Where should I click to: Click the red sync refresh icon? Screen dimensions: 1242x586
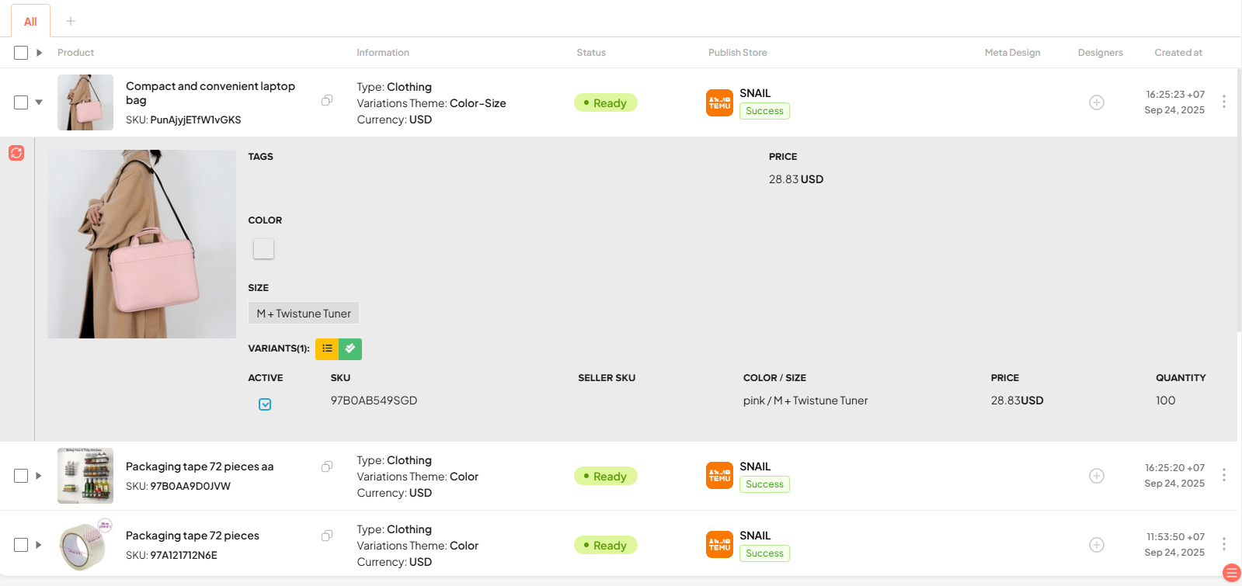16,153
